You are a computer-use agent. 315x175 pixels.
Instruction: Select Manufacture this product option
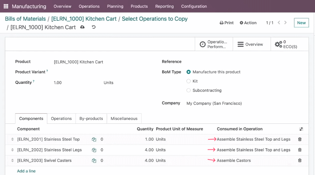[x=188, y=72]
